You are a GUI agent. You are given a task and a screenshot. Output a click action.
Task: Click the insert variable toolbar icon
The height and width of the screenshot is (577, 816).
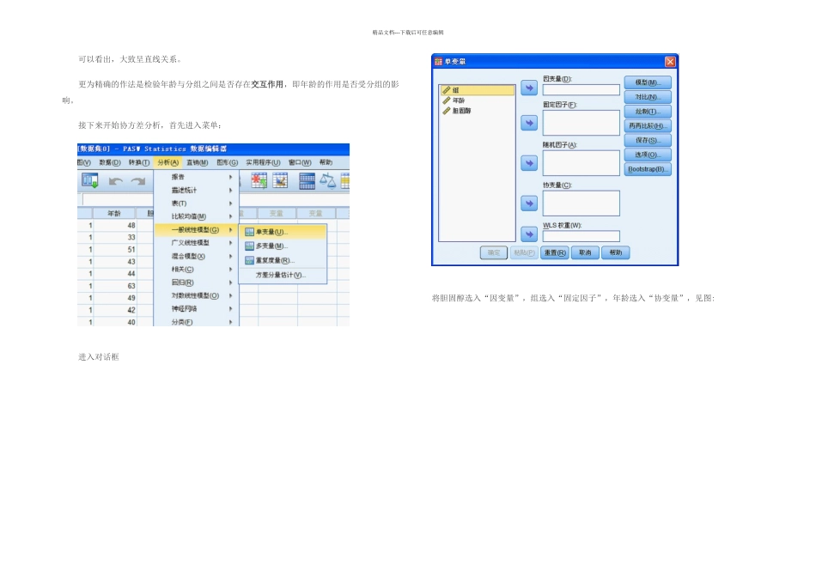pos(280,180)
